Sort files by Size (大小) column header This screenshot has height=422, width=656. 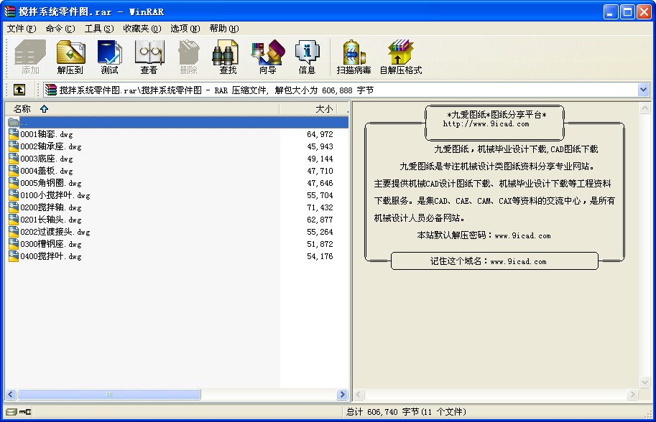coord(323,109)
